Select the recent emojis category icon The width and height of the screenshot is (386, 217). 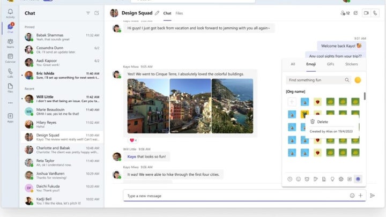(290, 179)
